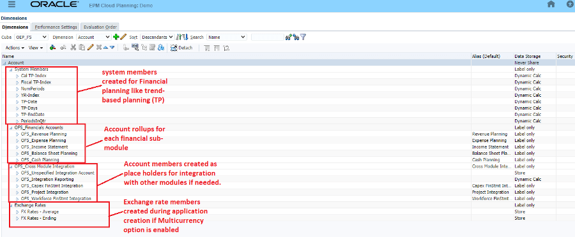Click the delete member X icon

98,48
